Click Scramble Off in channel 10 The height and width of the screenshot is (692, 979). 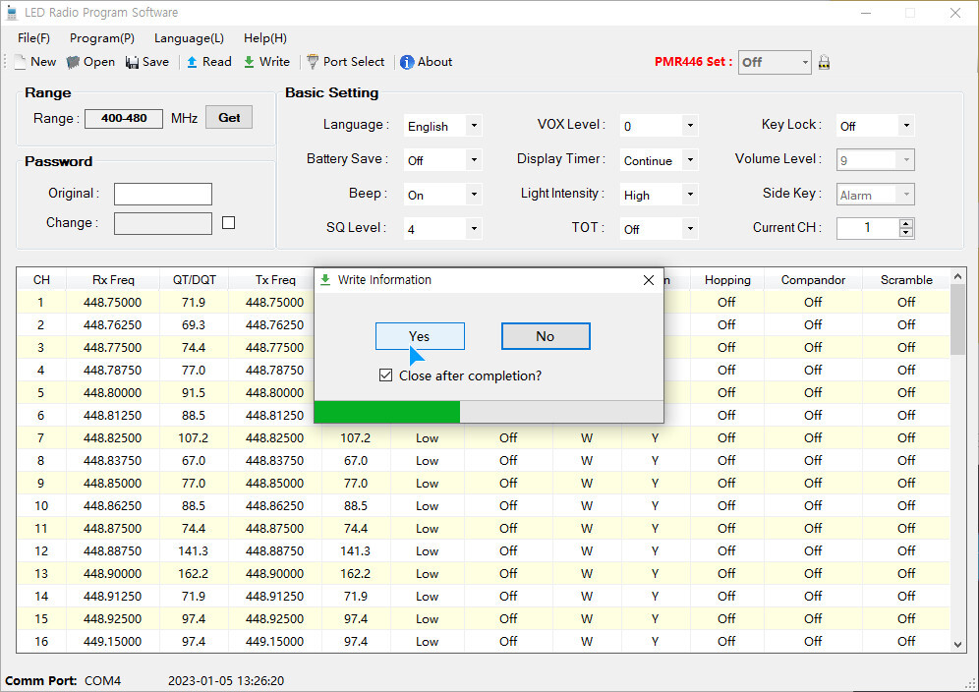[x=906, y=506]
